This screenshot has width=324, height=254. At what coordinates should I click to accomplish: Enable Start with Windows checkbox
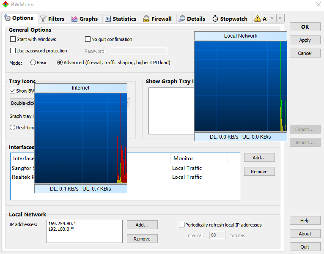click(13, 39)
